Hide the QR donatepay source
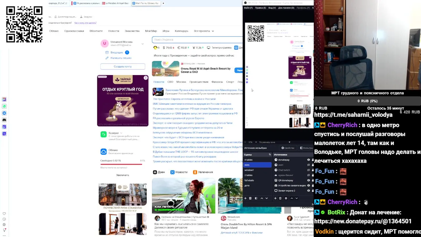This screenshot has height=237, width=421. tap(309, 180)
